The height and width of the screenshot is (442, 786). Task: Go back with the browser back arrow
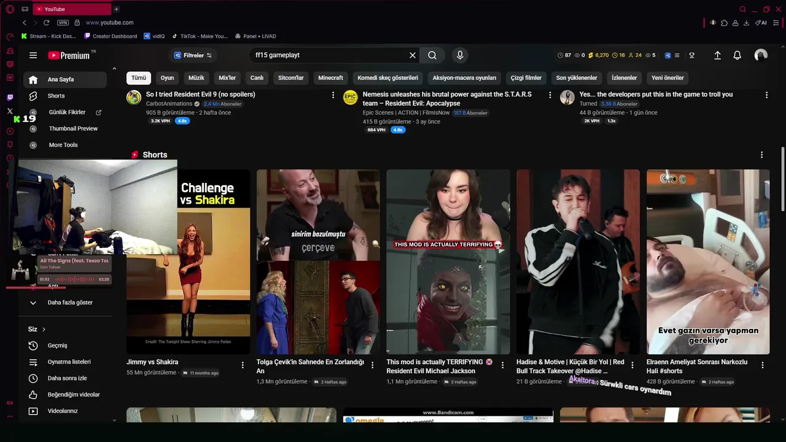[x=25, y=23]
